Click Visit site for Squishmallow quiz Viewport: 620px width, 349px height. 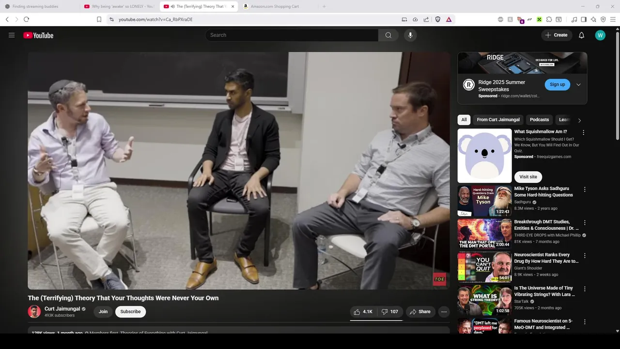(x=528, y=177)
